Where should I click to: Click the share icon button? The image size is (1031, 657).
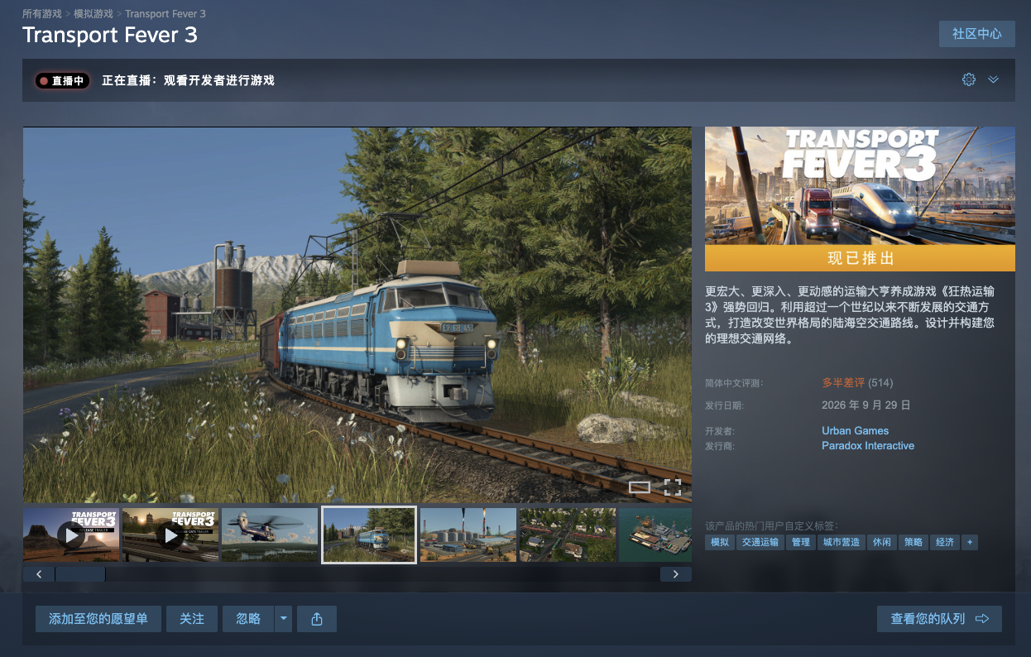click(x=317, y=619)
